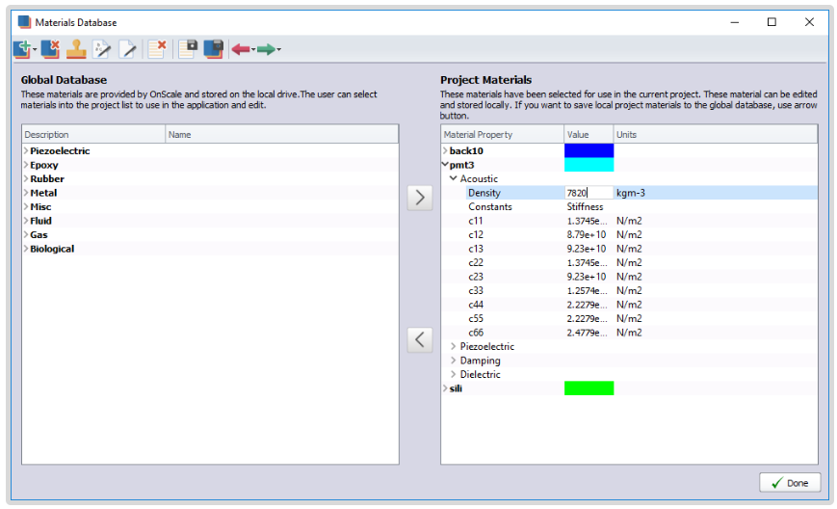Click the green color swatch for sili

pyautogui.click(x=589, y=388)
